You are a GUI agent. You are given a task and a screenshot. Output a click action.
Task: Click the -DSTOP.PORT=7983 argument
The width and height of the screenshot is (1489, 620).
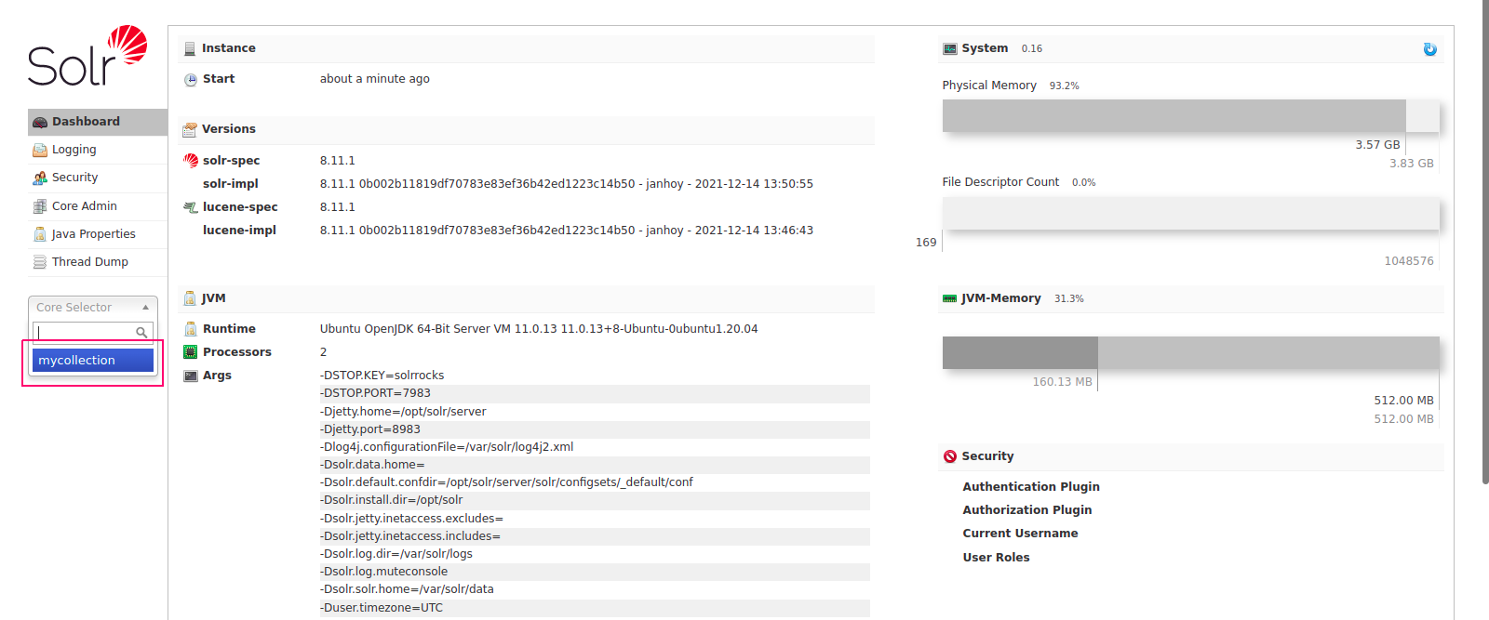pyautogui.click(x=376, y=393)
